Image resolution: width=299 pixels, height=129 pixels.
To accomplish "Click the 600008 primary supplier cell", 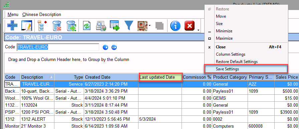I will [261, 126].
